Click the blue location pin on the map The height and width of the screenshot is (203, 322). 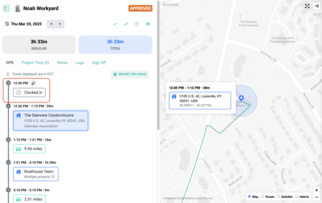click(x=241, y=98)
